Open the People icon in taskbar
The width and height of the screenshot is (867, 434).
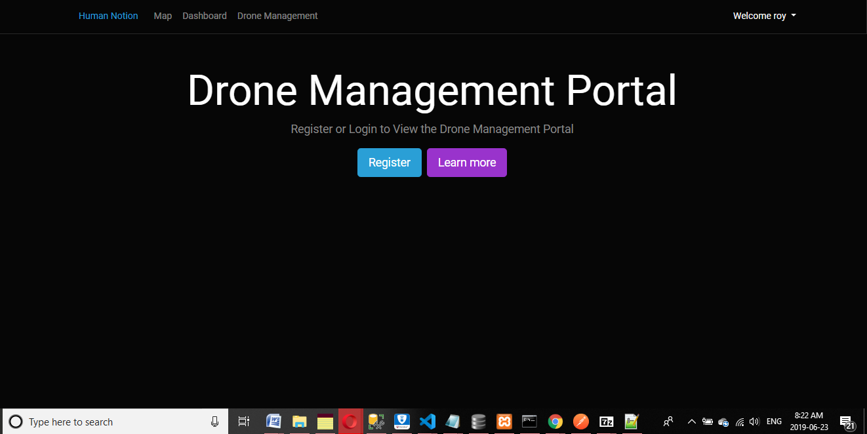tap(668, 422)
